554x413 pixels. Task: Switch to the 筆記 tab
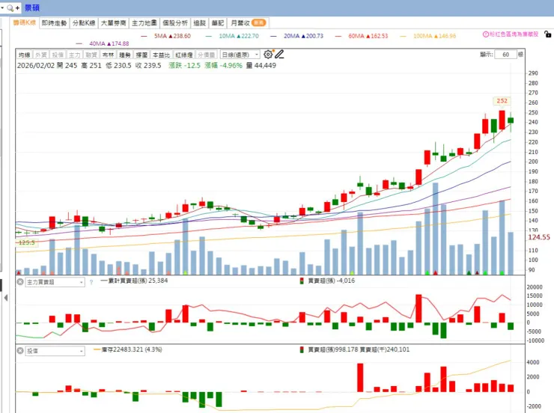point(218,23)
